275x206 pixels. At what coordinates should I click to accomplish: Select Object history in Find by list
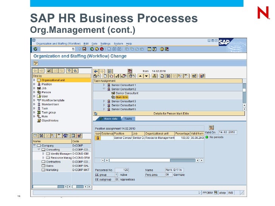tap(50, 120)
